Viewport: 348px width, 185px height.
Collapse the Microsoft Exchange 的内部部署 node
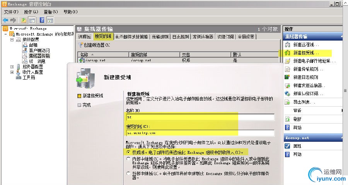coord(5,34)
